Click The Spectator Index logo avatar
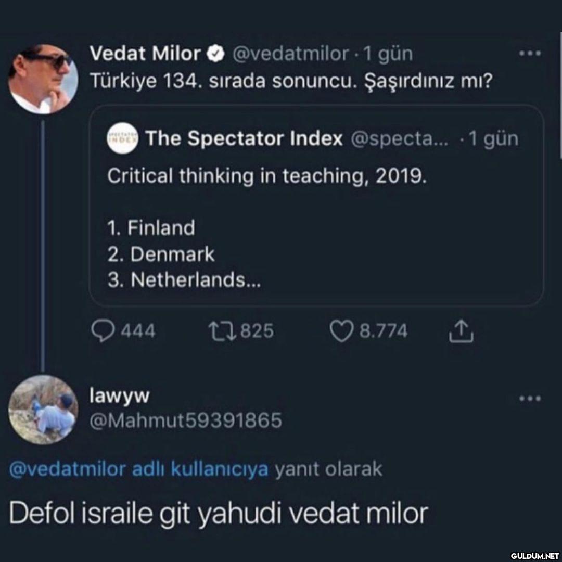This screenshot has height=562, width=562. point(123,139)
